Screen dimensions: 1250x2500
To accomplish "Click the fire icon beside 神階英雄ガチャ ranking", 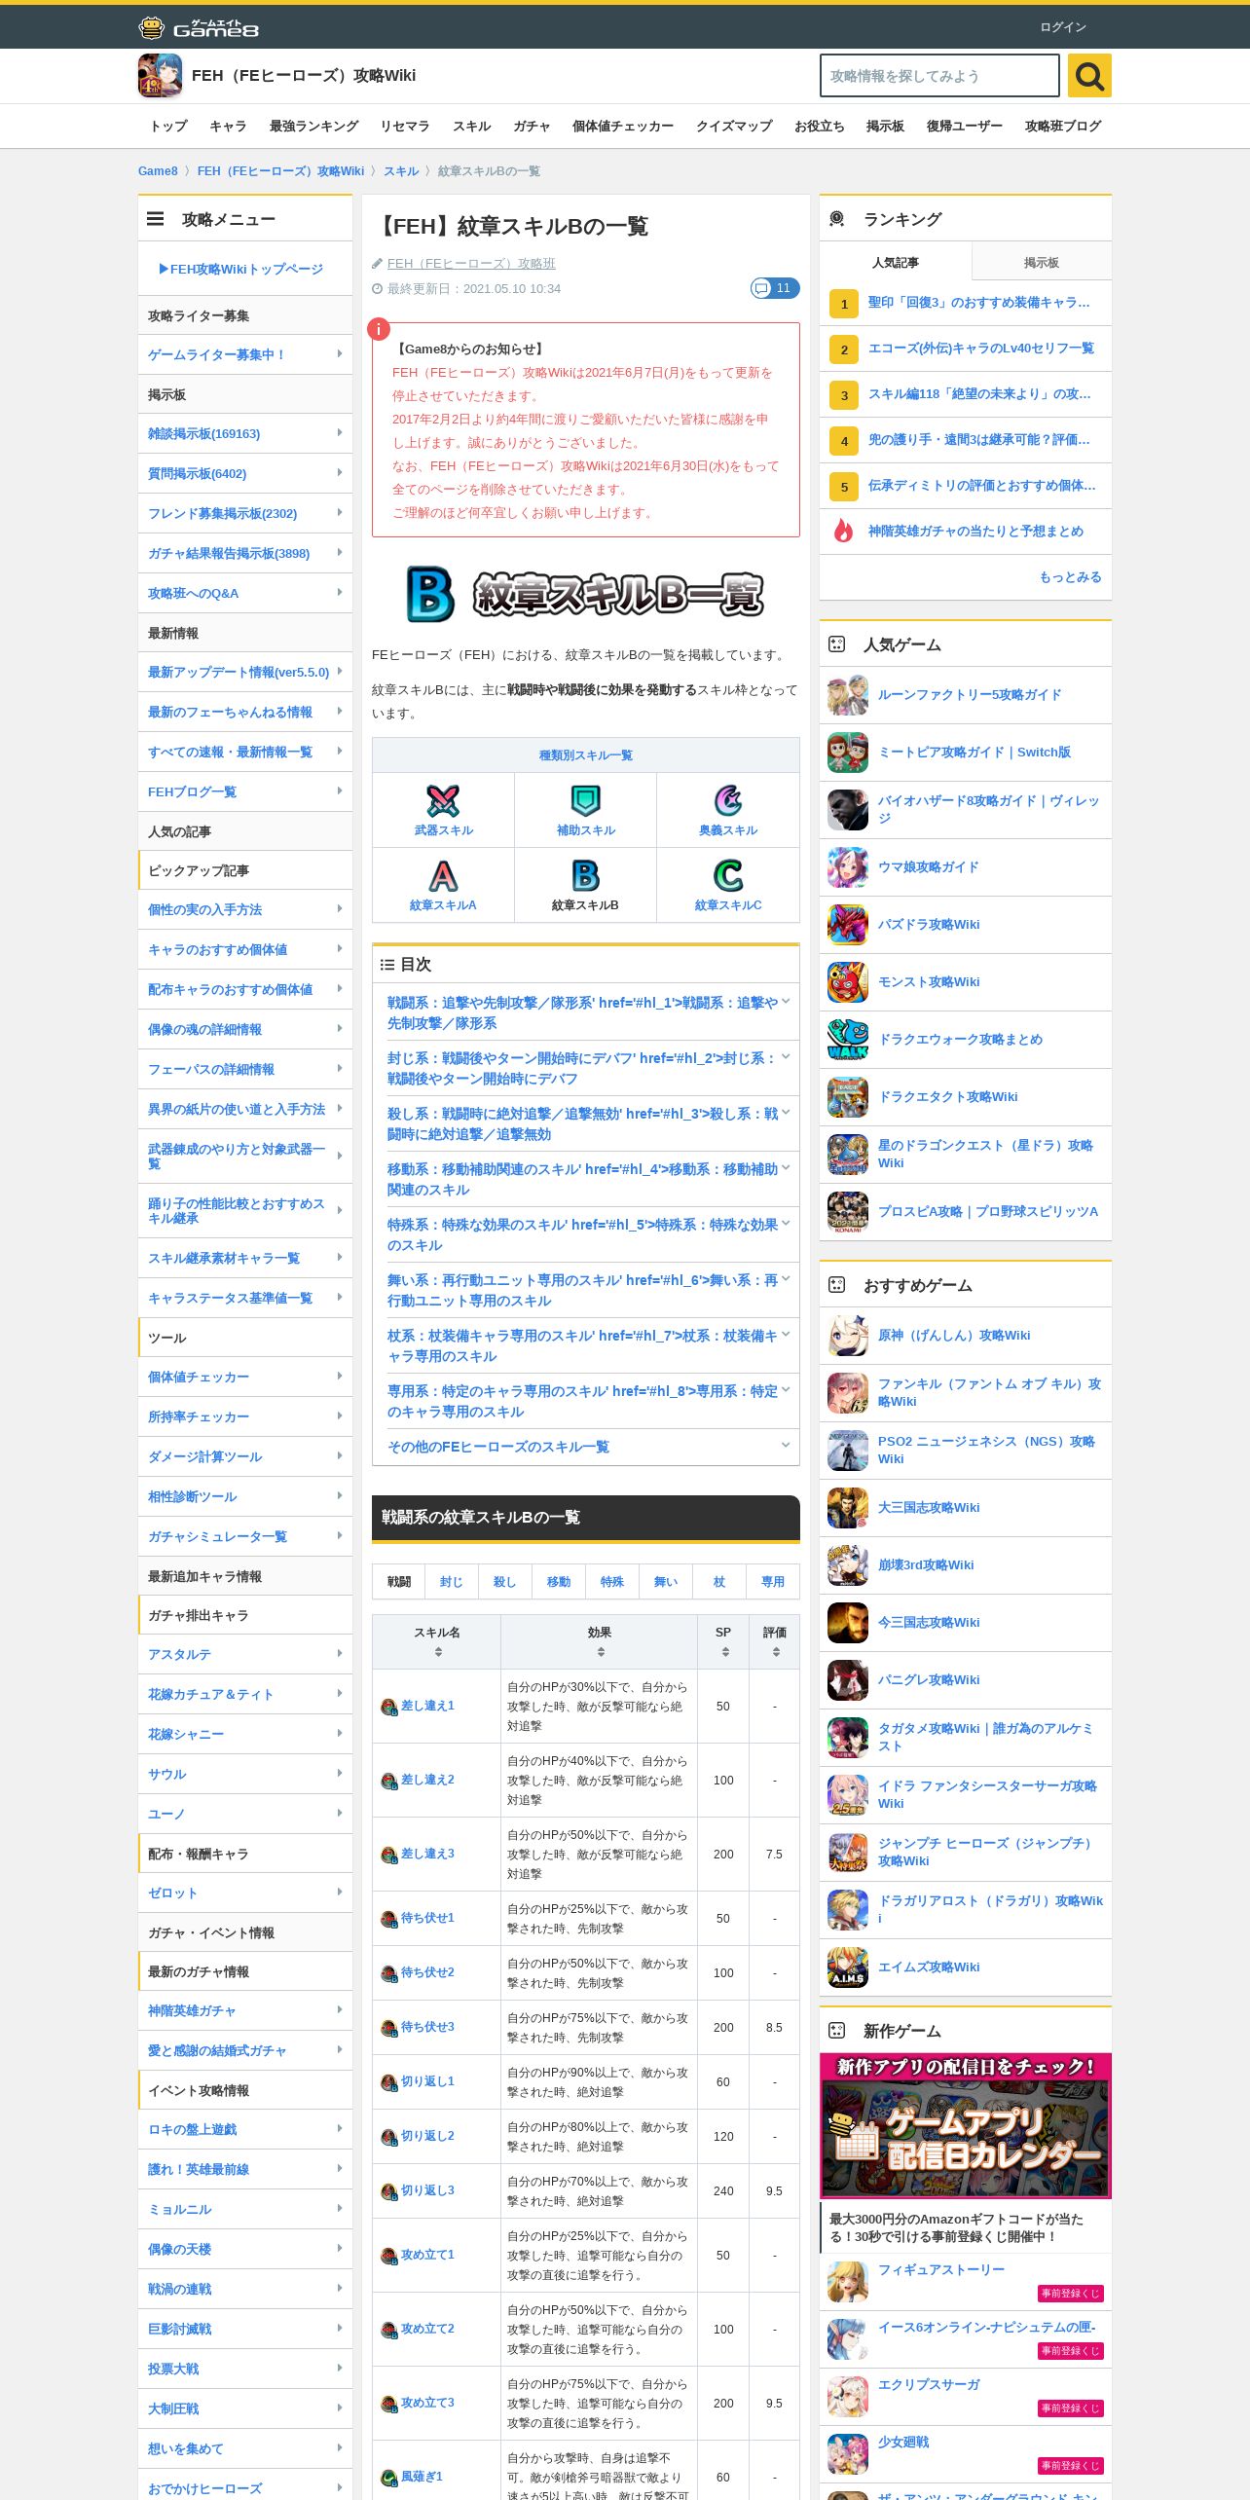I will (844, 532).
